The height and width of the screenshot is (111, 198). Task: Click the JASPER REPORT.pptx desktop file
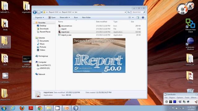coord(27,62)
